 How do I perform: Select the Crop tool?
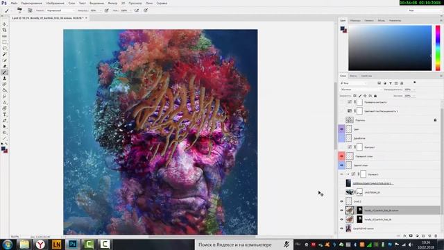(x=4, y=30)
